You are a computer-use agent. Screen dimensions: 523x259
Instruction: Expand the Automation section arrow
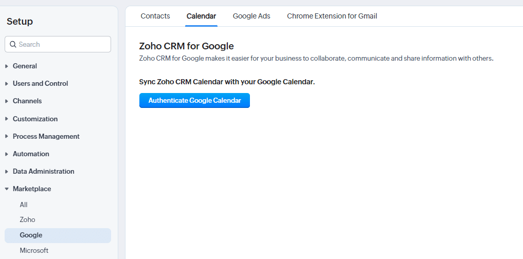[x=7, y=154]
